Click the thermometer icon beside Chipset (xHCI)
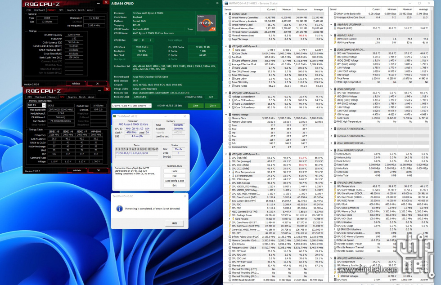441x285 pixels. pyautogui.click(x=335, y=28)
